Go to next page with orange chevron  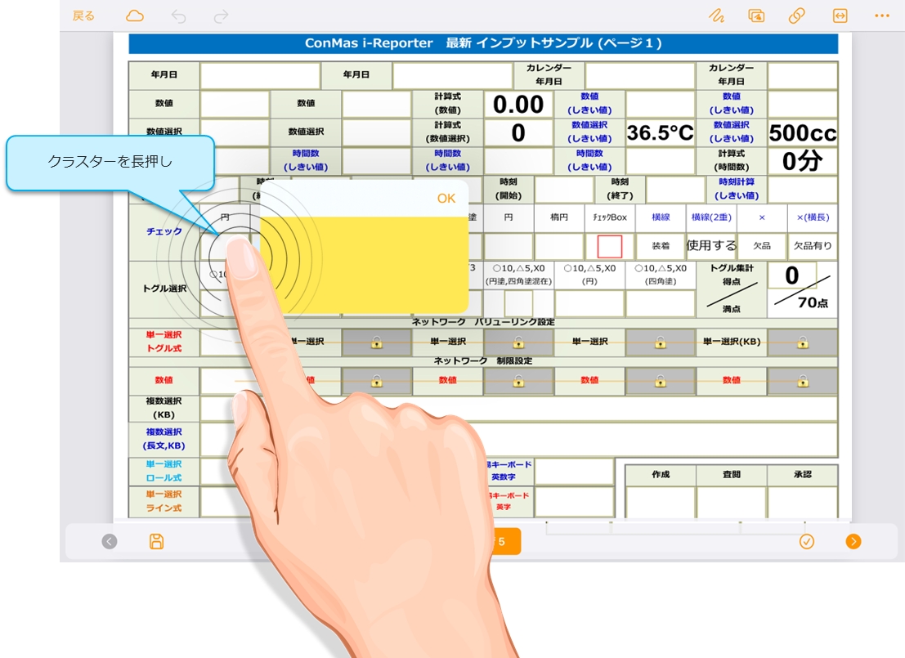pyautogui.click(x=853, y=541)
